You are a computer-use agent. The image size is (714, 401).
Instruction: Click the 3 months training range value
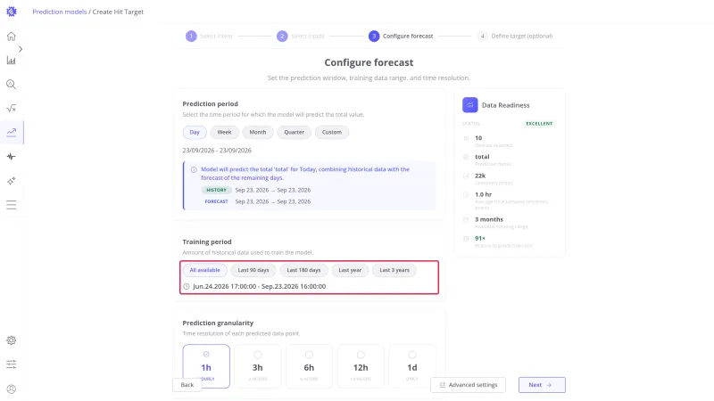coord(489,219)
